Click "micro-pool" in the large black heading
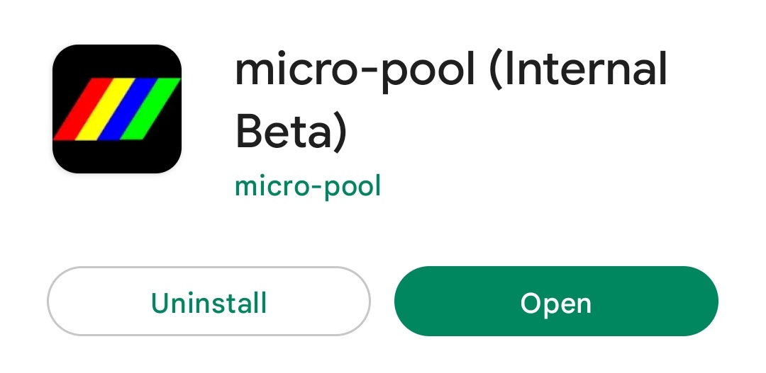The image size is (766, 373). click(x=354, y=70)
